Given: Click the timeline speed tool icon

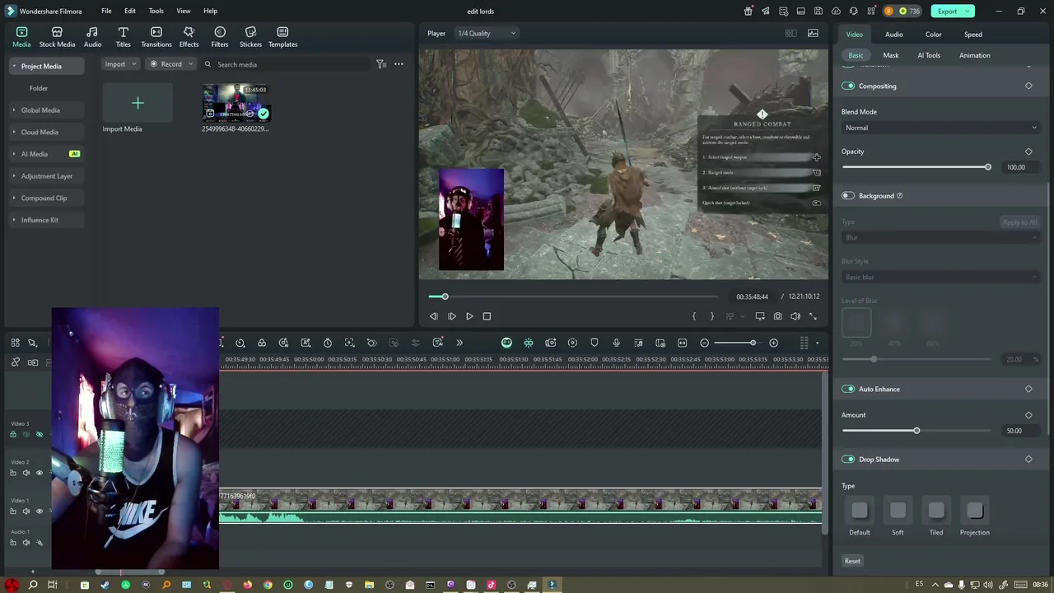Looking at the screenshot, I should click(x=240, y=343).
